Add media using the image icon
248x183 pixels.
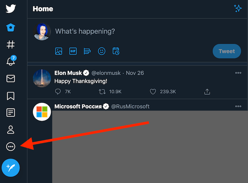(59, 51)
